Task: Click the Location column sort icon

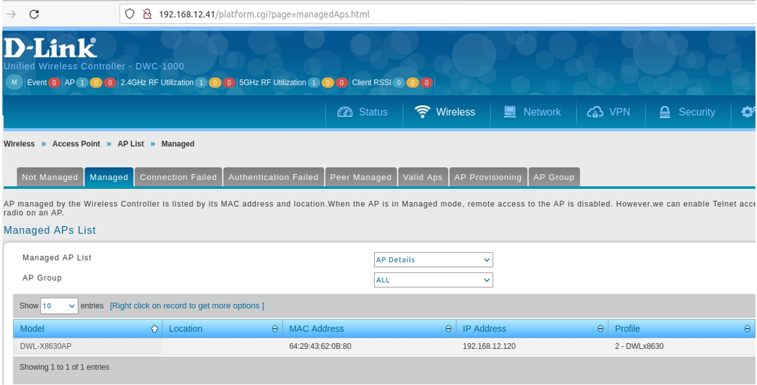Action: tap(275, 329)
